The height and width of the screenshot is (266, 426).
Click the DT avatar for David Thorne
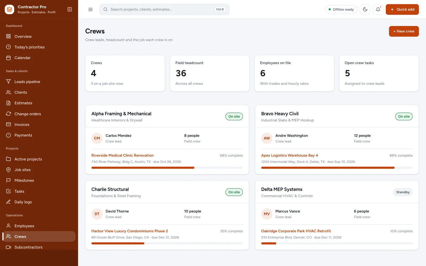pyautogui.click(x=97, y=214)
